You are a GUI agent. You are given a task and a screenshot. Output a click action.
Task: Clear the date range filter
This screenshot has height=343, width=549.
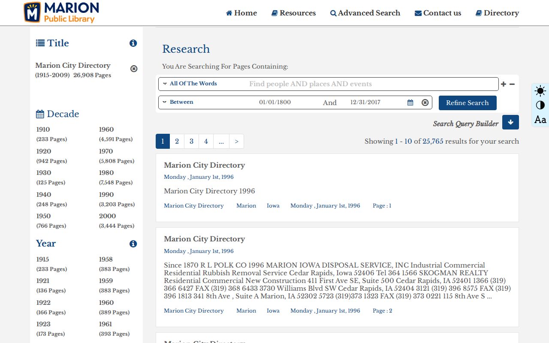click(425, 102)
